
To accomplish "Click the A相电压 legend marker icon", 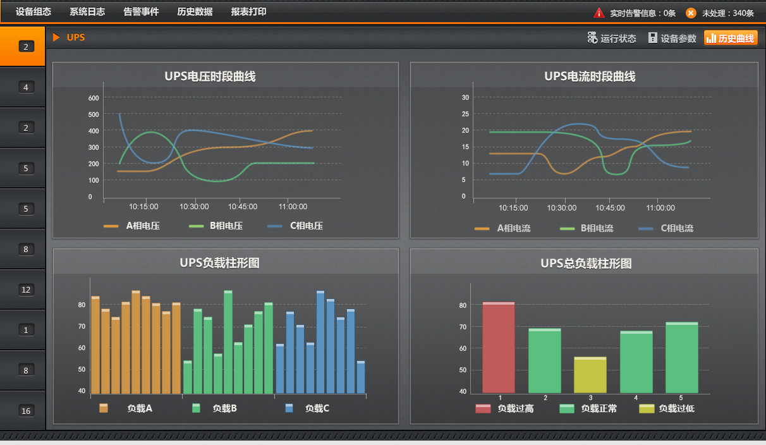I will click(112, 225).
